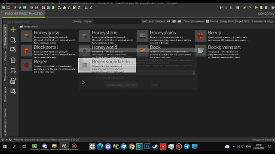Screen dimensions: 275x154
Task: Open the Windows Start menu
Action: pos(5,146)
